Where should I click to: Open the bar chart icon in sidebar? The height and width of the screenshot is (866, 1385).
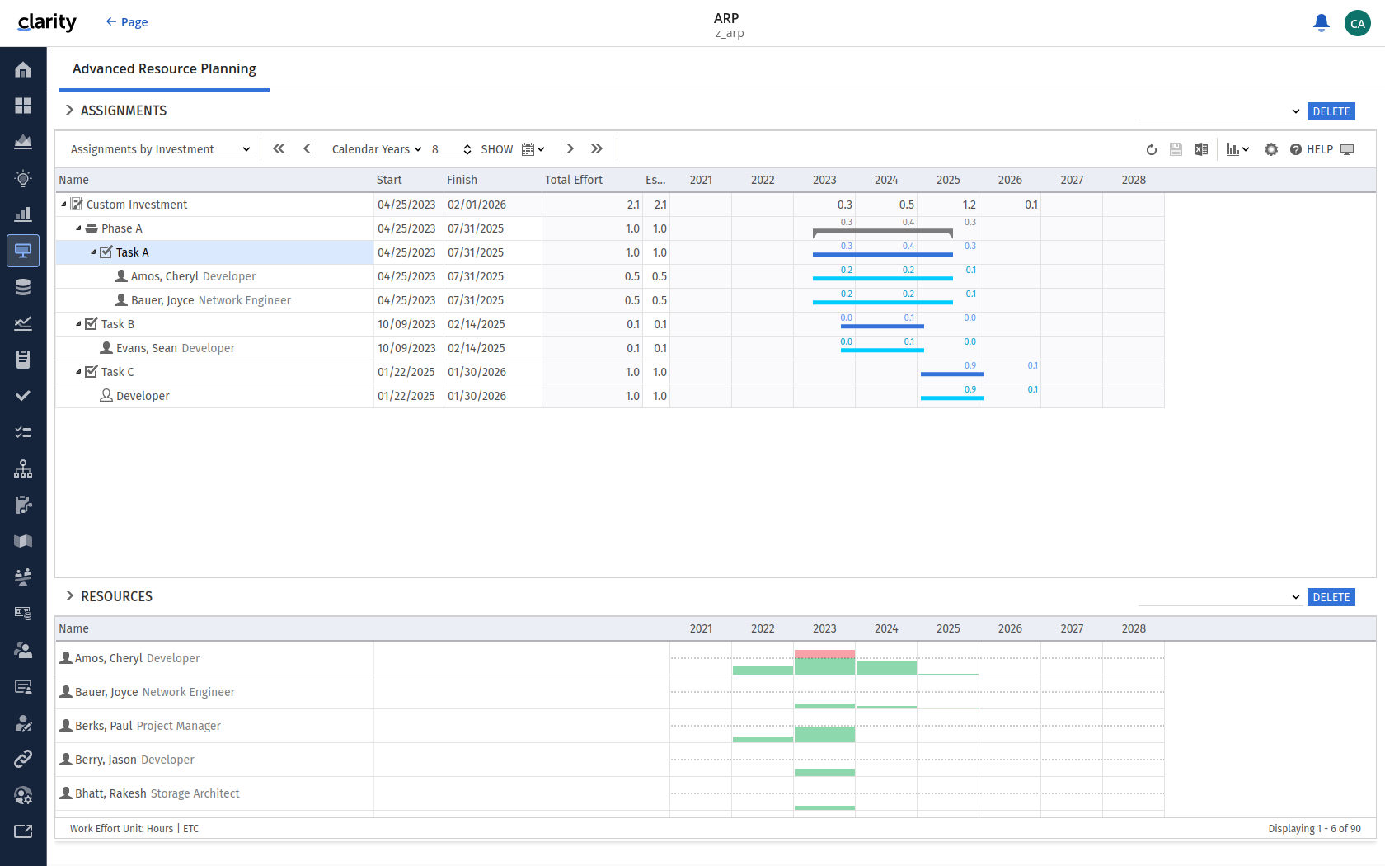[x=23, y=214]
